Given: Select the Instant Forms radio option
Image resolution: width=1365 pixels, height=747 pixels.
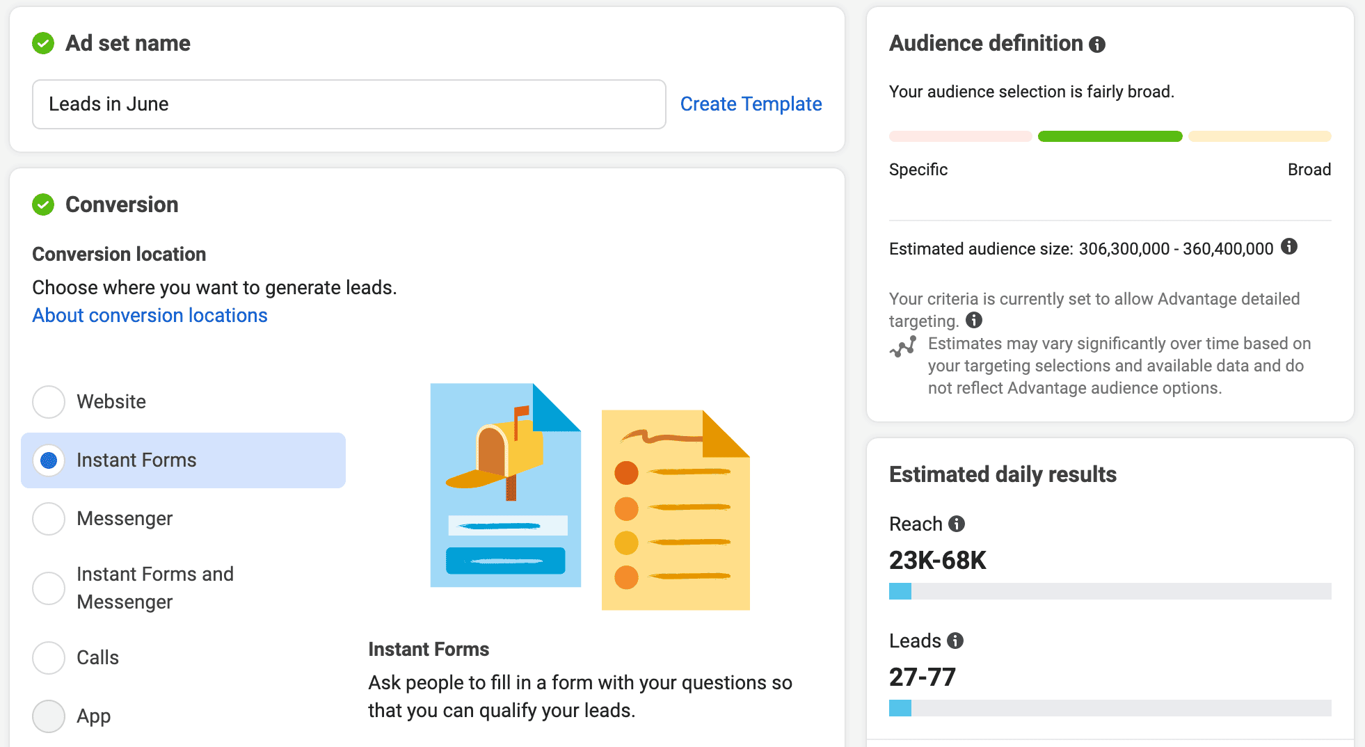Looking at the screenshot, I should point(49,460).
